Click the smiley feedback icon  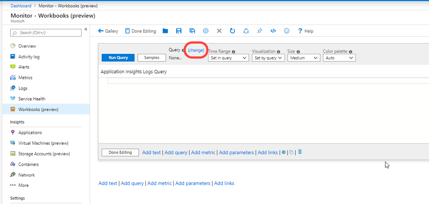coord(286,31)
